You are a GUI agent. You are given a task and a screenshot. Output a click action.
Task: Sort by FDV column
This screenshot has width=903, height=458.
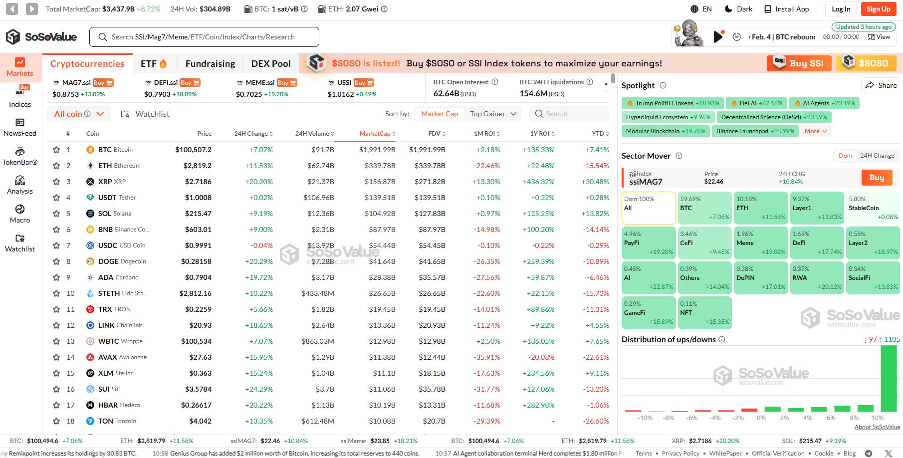pos(437,134)
